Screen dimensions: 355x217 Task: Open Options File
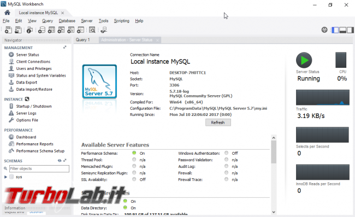(x=27, y=120)
